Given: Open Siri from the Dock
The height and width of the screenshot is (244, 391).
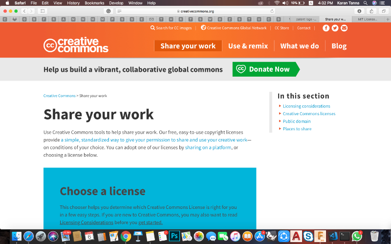Looking at the screenshot, I should pos(53,236).
